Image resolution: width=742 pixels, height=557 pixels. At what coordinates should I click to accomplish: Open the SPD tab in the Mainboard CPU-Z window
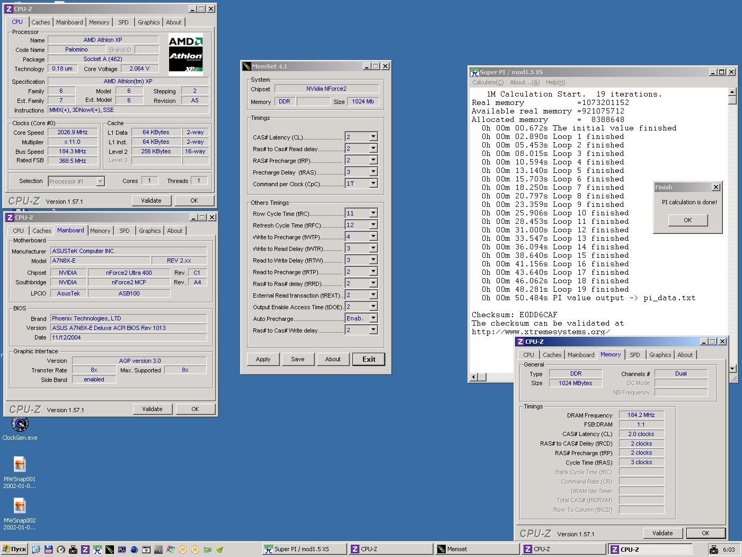coord(124,231)
